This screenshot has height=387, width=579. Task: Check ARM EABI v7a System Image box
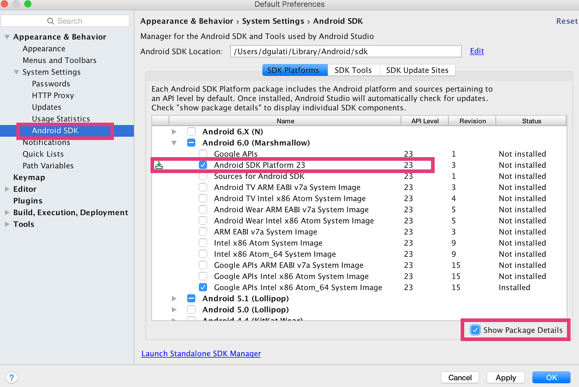[x=203, y=232]
